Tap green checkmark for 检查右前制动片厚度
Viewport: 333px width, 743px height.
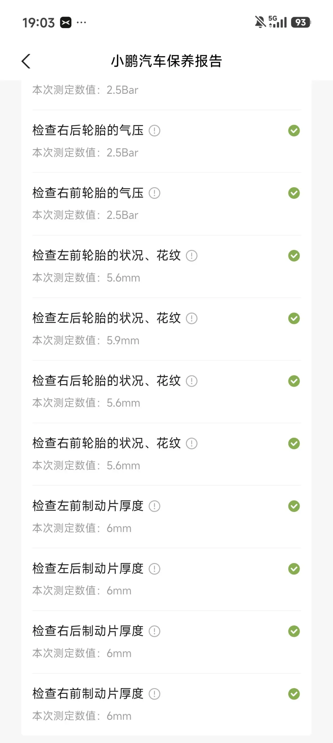(x=294, y=694)
